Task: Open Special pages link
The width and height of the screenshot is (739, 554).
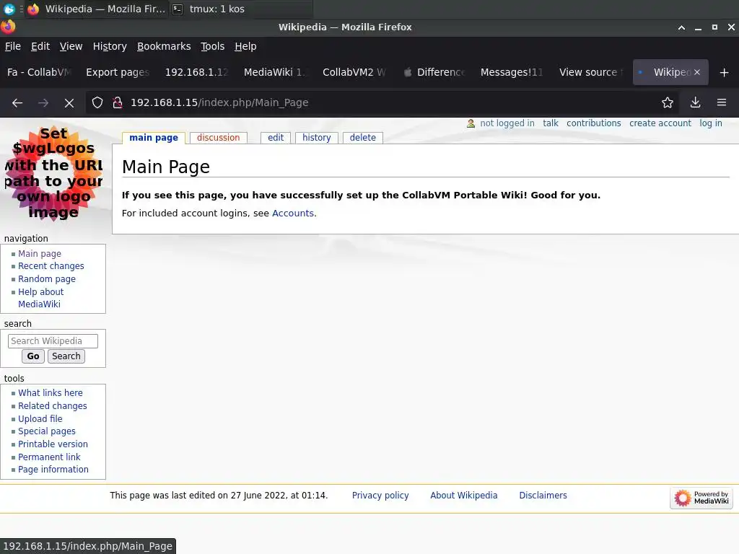Action: coord(47,431)
